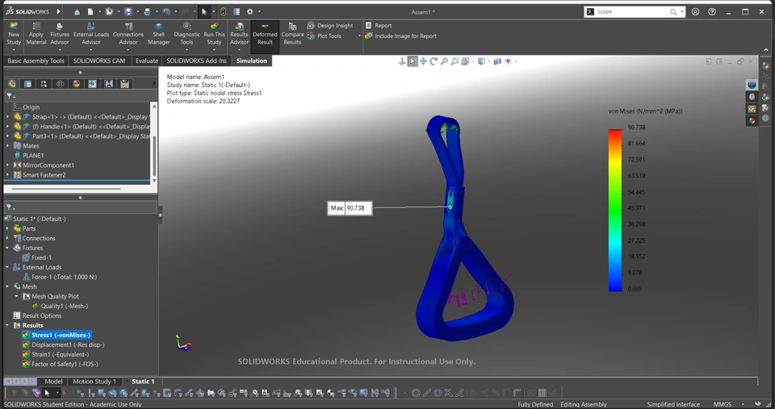Expand the Strap<1> component
The height and width of the screenshot is (409, 775).
coord(7,117)
